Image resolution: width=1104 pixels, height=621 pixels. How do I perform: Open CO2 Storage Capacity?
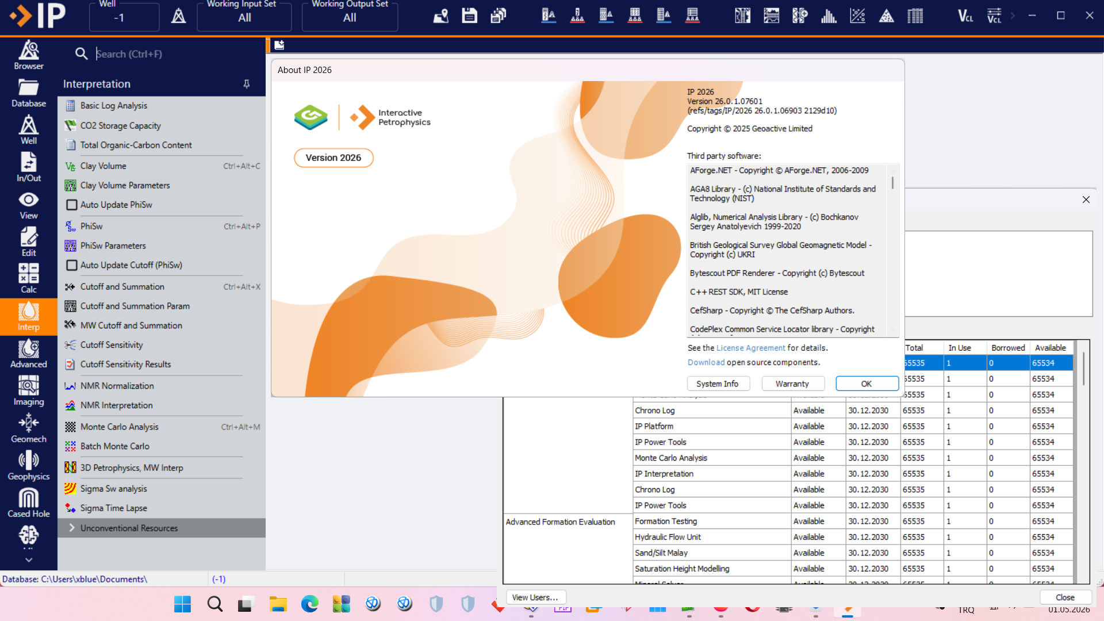click(120, 125)
